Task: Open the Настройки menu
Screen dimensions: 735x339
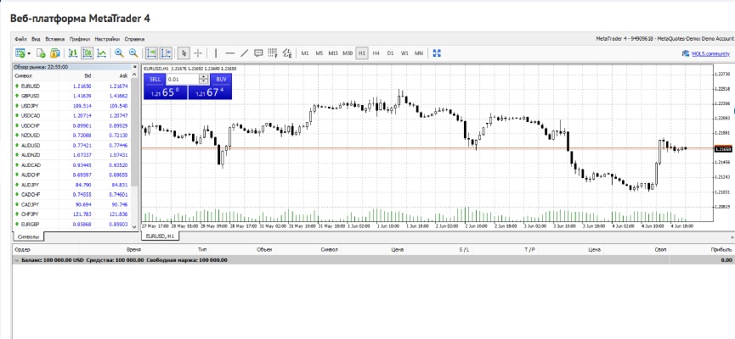Action: point(107,39)
